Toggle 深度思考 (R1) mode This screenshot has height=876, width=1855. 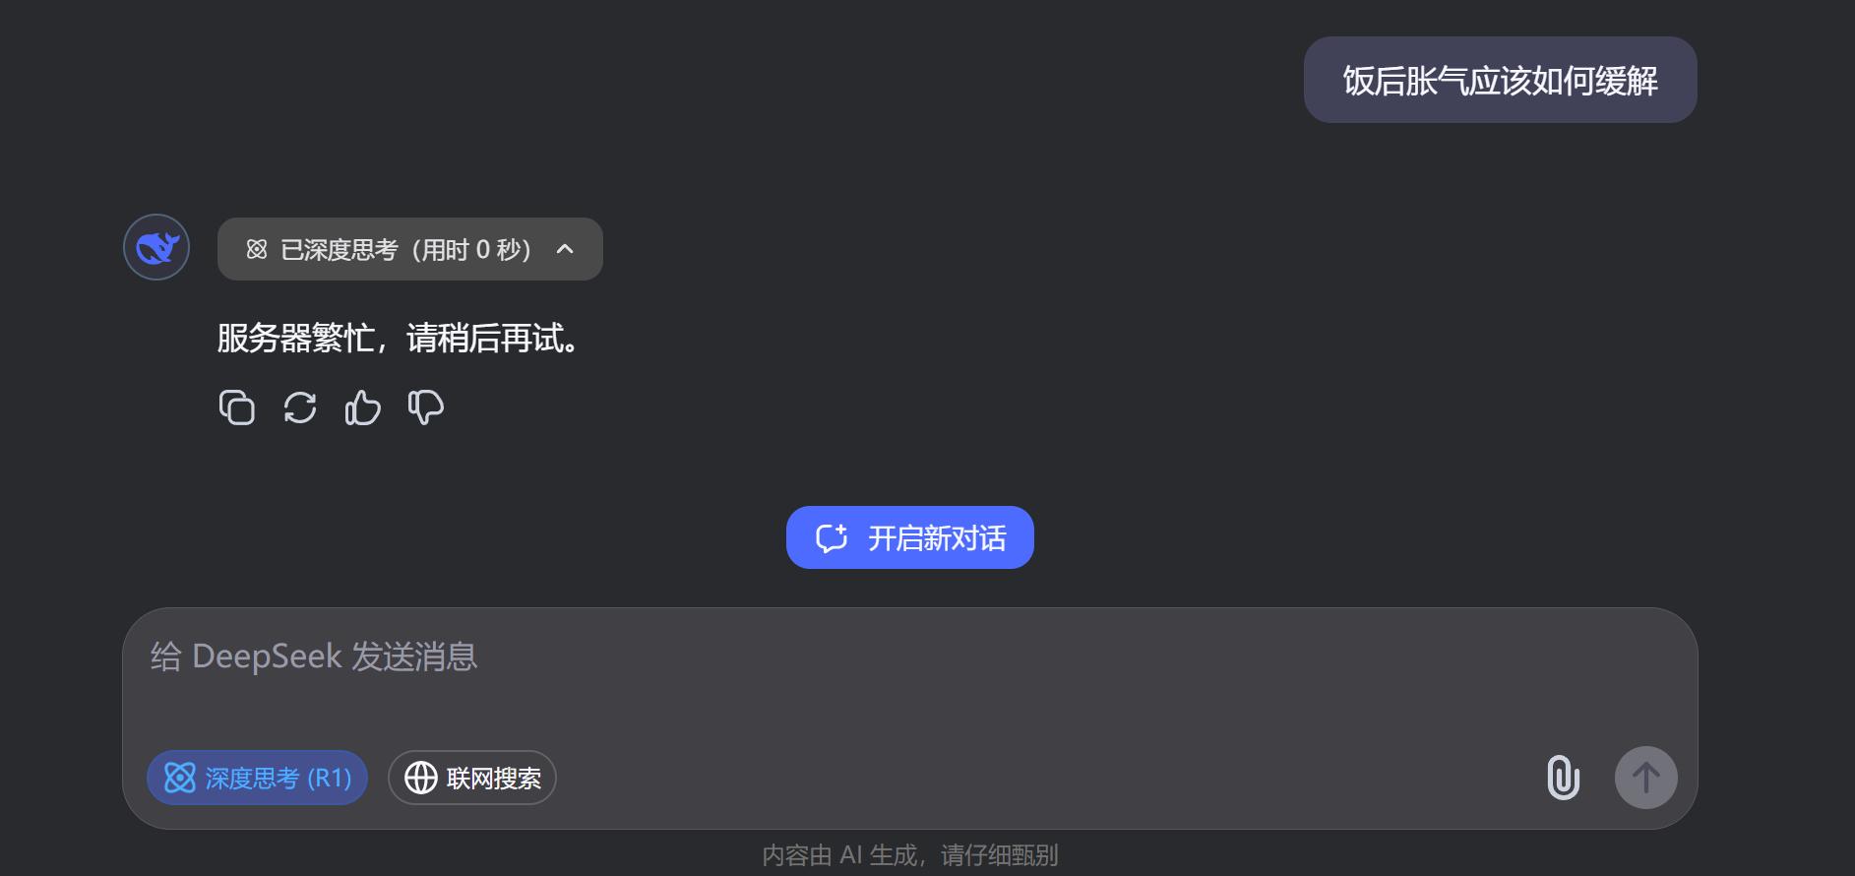point(257,778)
